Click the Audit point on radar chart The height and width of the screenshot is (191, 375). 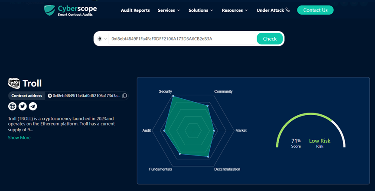click(164, 131)
